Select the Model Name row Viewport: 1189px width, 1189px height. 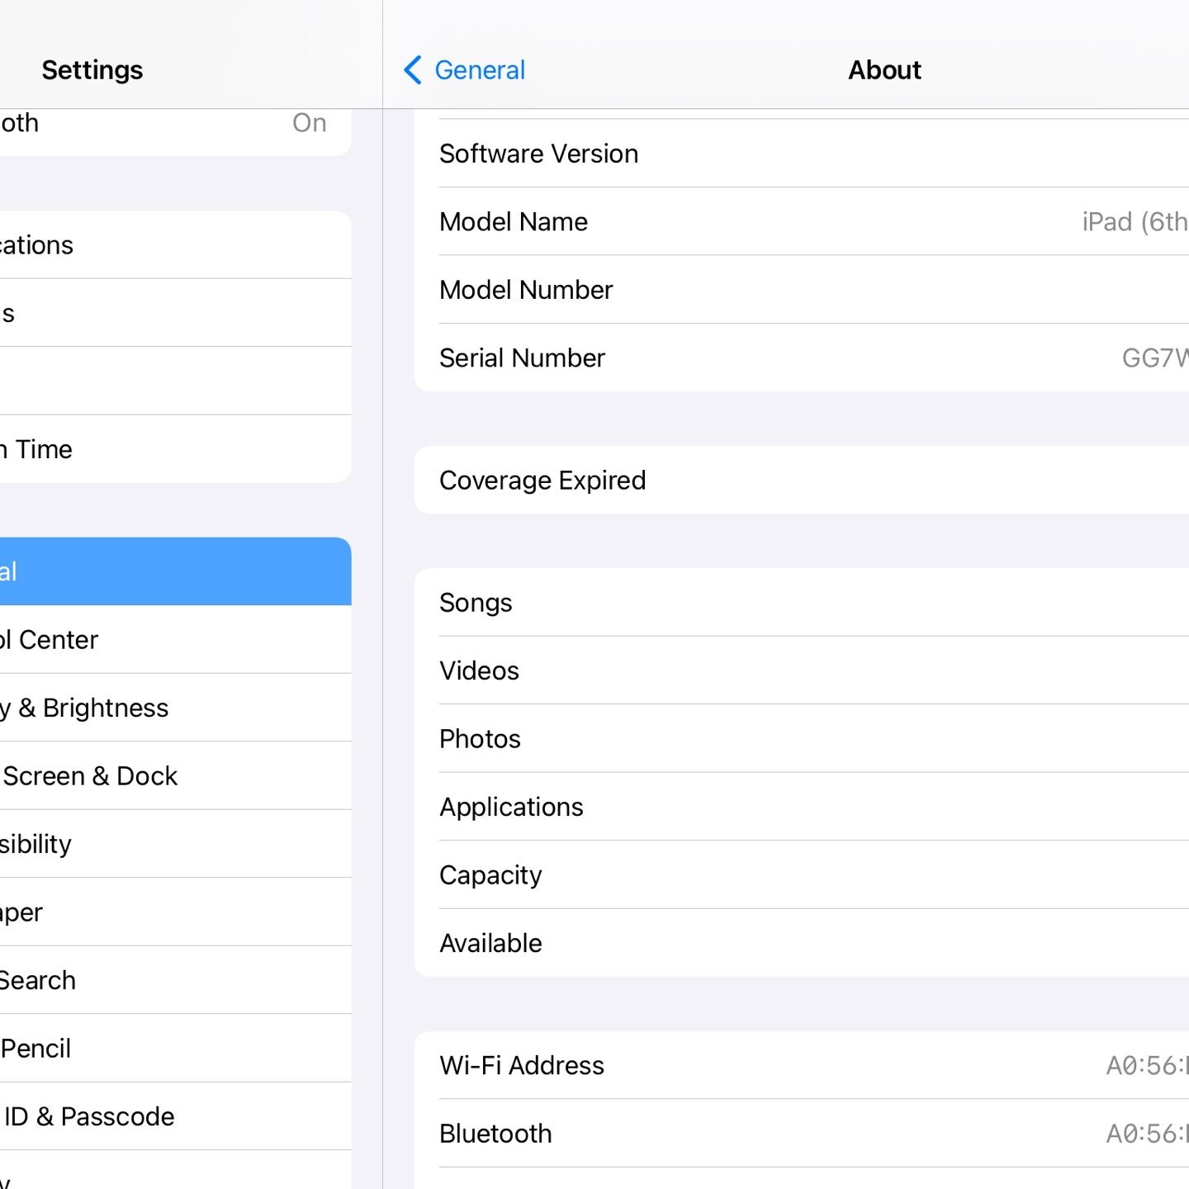tap(802, 221)
